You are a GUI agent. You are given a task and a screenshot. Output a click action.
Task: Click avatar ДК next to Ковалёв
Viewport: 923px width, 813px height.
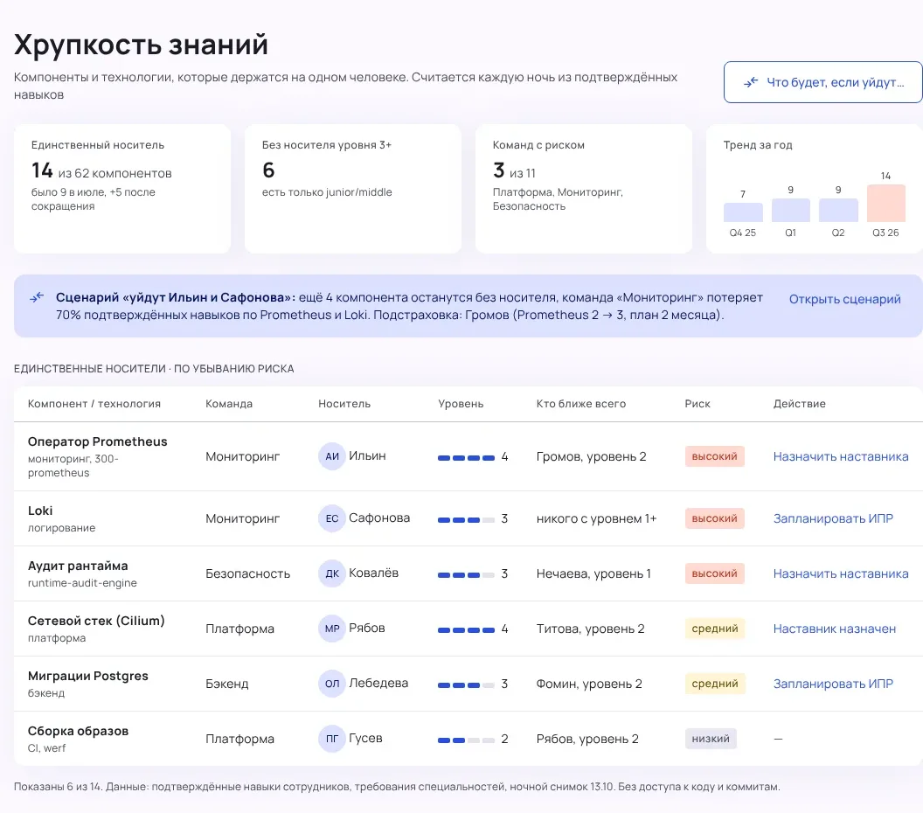[332, 573]
